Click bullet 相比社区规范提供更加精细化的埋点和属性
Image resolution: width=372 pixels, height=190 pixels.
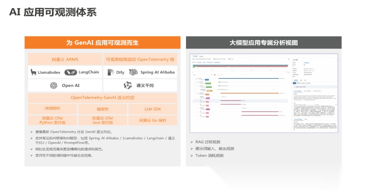(69, 149)
